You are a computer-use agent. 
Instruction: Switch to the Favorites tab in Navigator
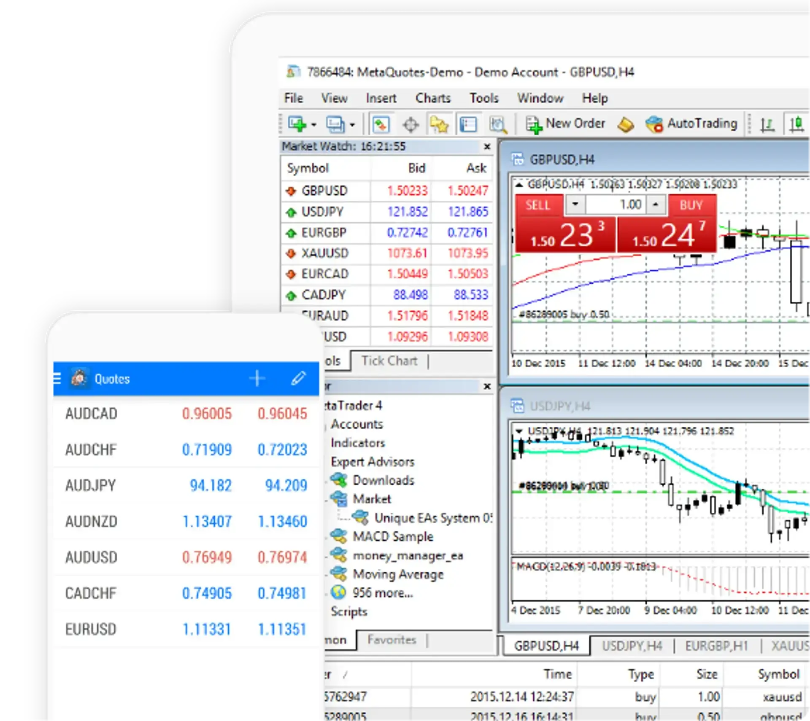[391, 640]
